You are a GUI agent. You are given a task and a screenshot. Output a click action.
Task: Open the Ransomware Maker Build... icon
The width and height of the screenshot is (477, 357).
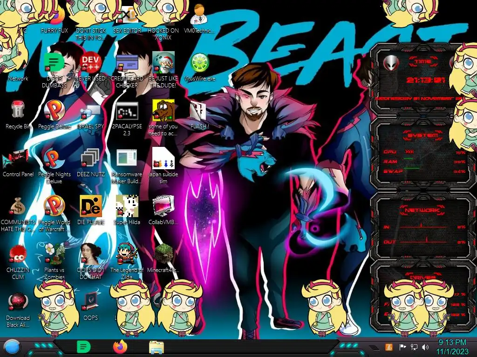click(x=127, y=166)
